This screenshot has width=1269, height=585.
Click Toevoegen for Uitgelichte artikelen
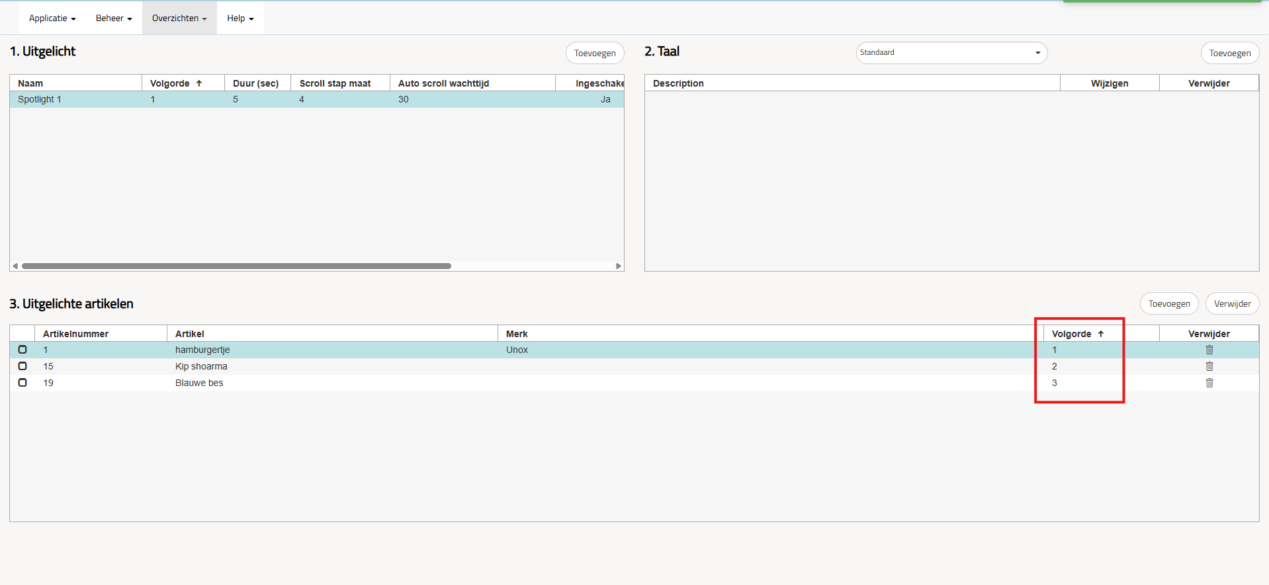point(1169,303)
